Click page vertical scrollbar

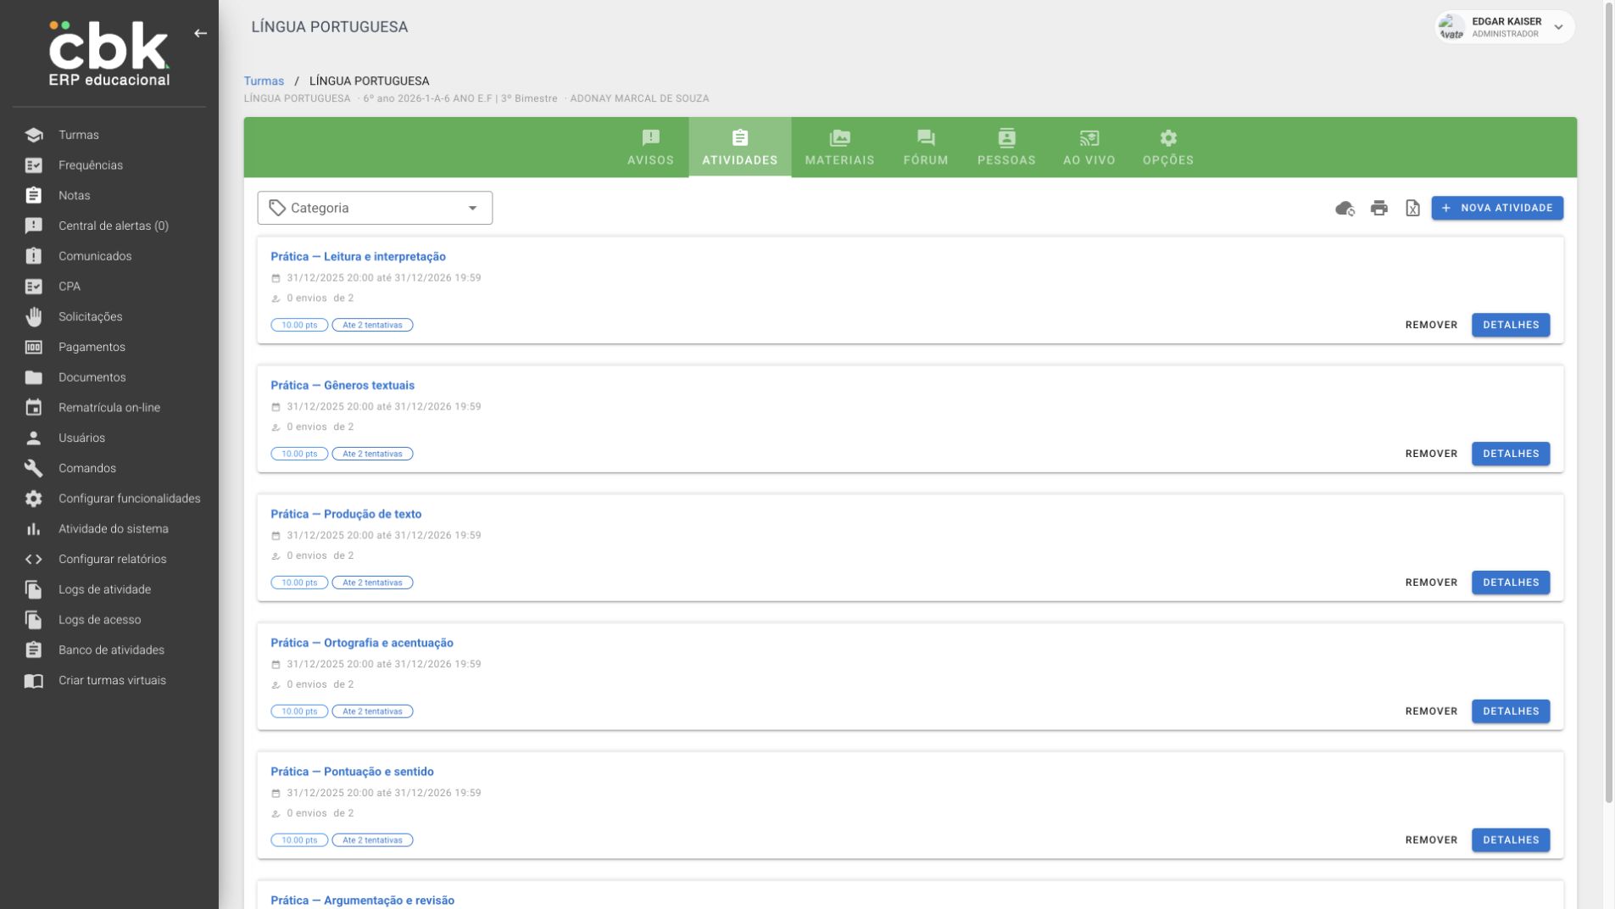point(1608,402)
